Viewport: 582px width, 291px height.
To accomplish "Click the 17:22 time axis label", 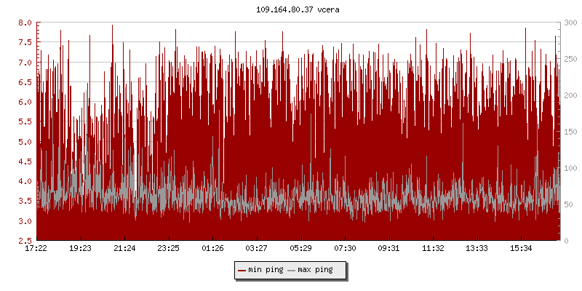I will [36, 248].
